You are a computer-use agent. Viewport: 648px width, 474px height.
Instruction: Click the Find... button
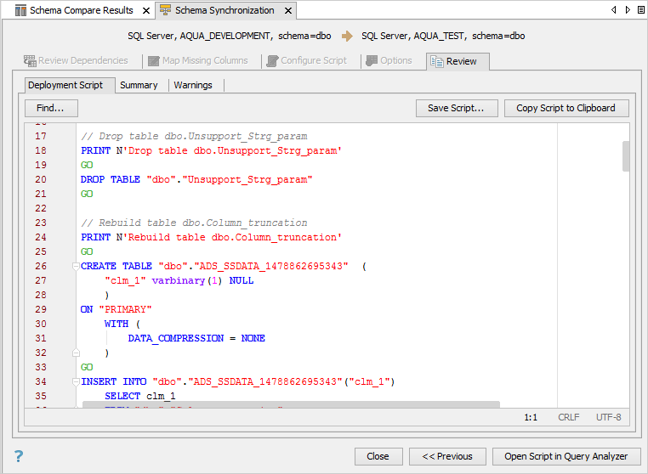51,108
